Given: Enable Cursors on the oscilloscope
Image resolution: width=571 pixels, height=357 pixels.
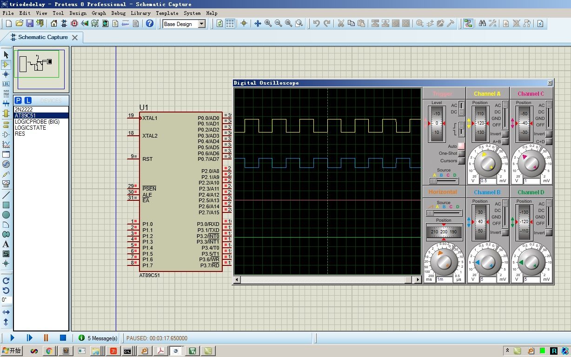Looking at the screenshot, I should (461, 161).
